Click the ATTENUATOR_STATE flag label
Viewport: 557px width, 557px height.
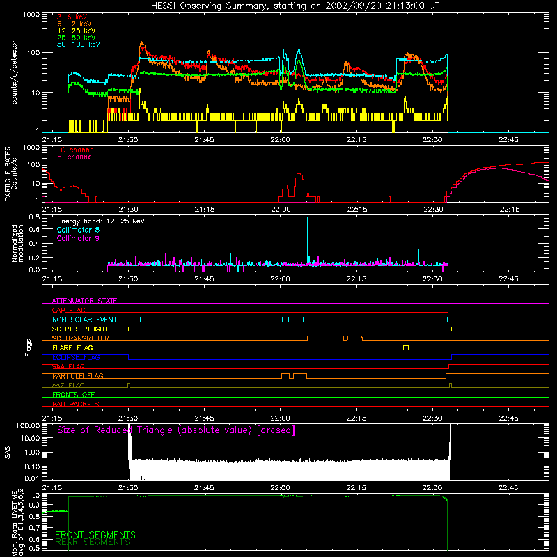coord(84,301)
